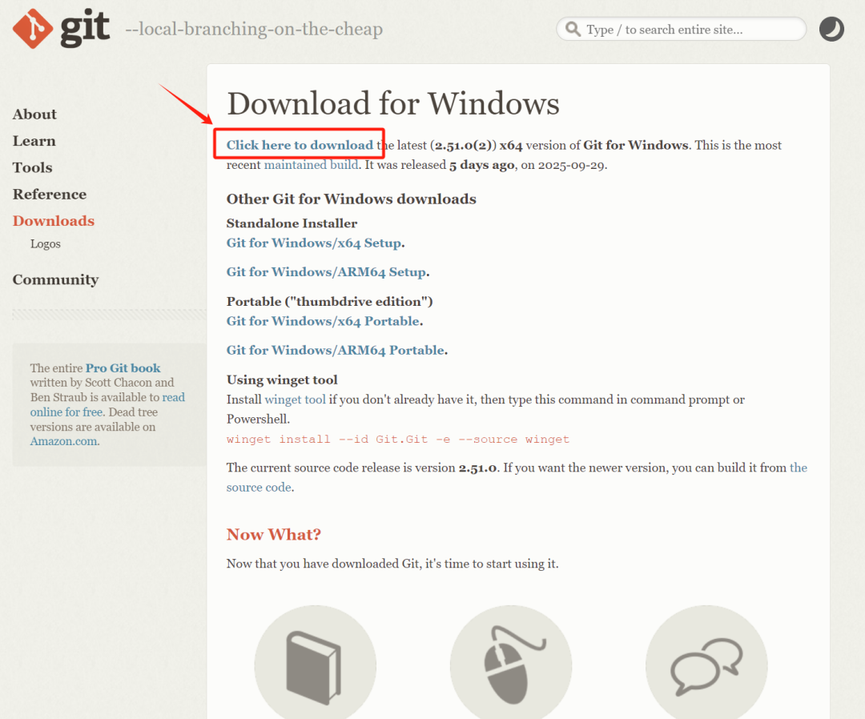Open the Tools section
The image size is (865, 719).
(33, 167)
